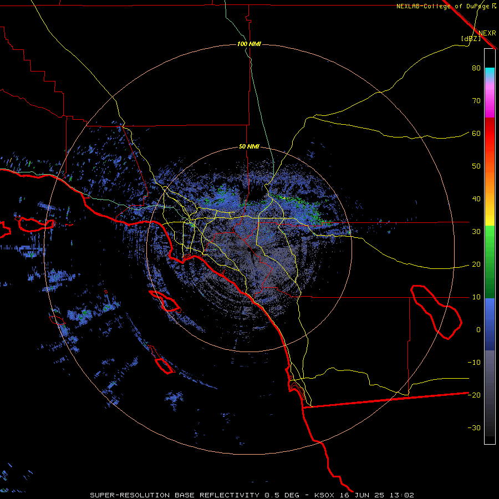Image resolution: width=499 pixels, height=499 pixels.
Task: Click the 20 value on dBZ scale
Action: (x=476, y=264)
